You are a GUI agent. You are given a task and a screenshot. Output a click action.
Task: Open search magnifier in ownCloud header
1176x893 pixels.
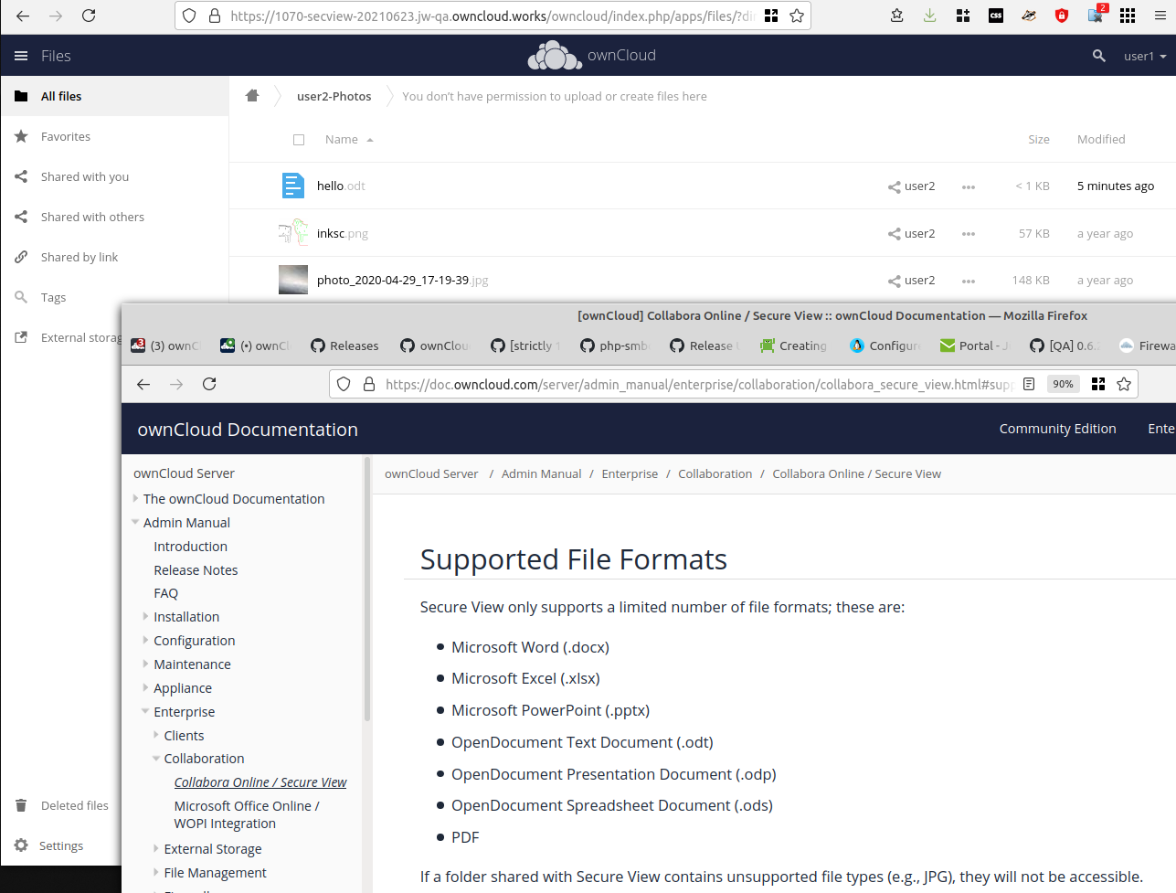[x=1099, y=56]
